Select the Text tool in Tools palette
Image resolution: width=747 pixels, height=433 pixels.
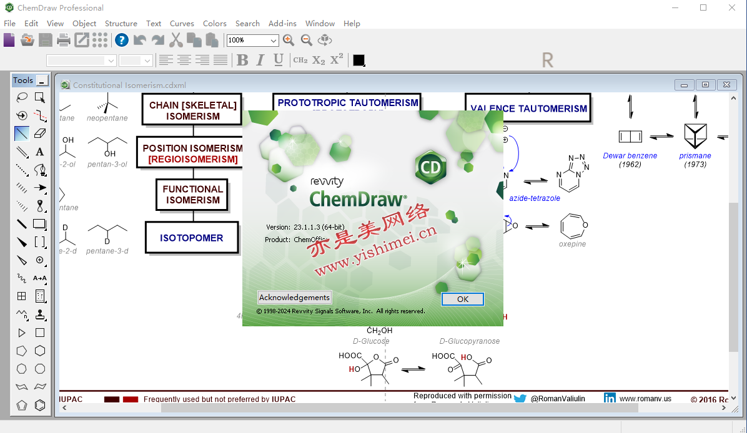(x=40, y=152)
